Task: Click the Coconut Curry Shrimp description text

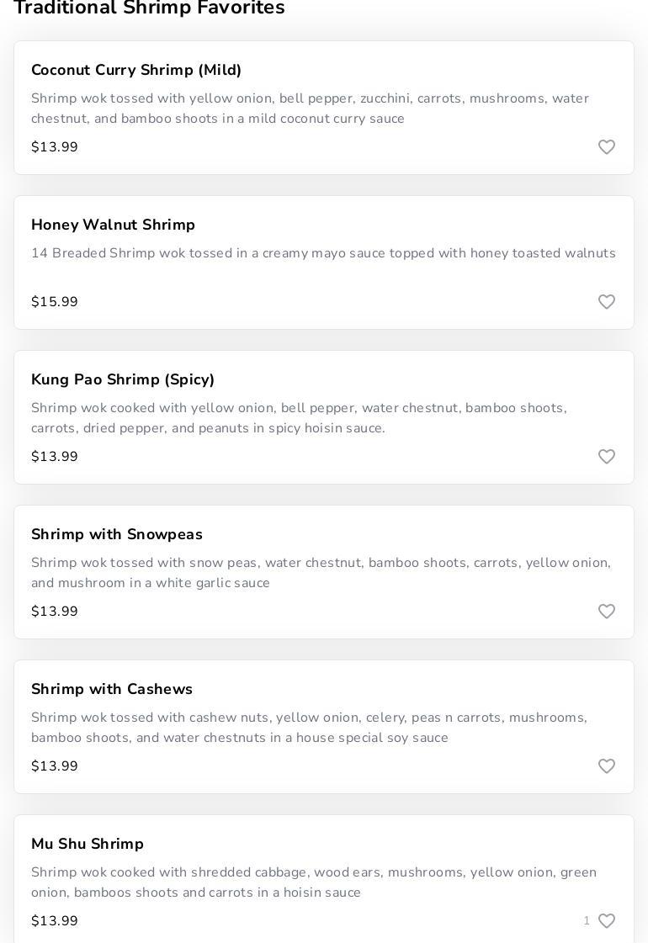Action: 310,109
